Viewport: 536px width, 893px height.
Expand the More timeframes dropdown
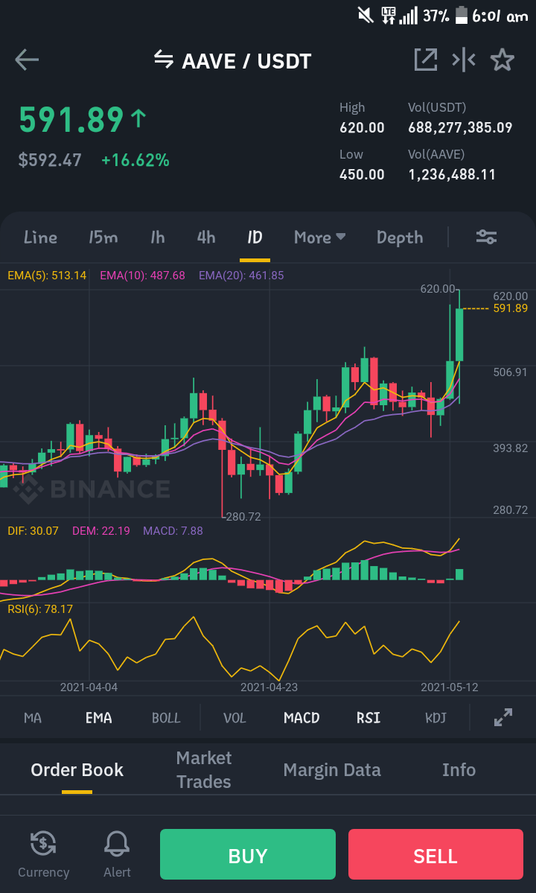tap(320, 237)
